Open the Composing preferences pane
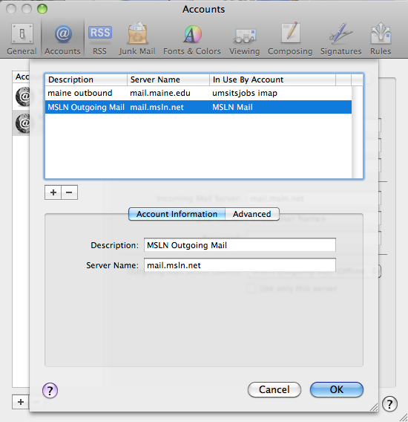This screenshot has width=408, height=422. 290,39
